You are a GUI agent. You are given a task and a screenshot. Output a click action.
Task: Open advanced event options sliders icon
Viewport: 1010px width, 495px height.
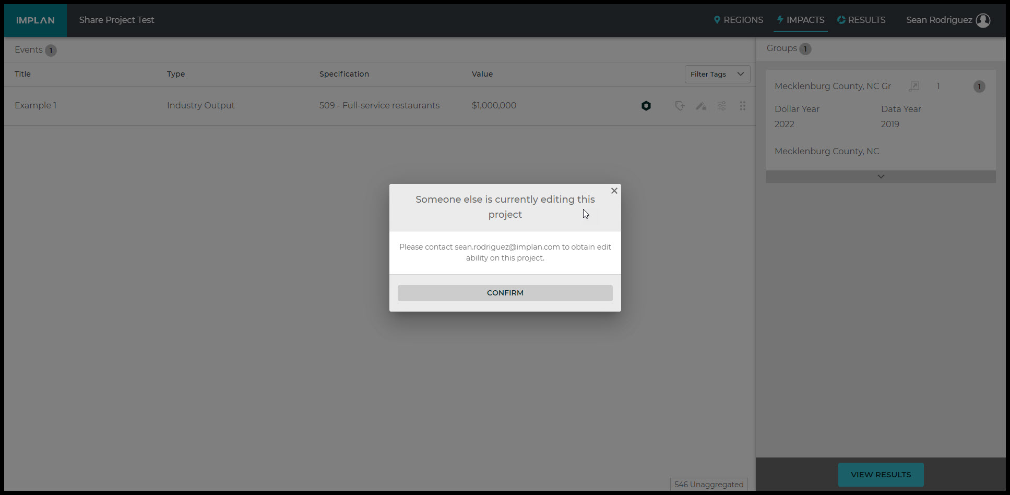point(721,106)
